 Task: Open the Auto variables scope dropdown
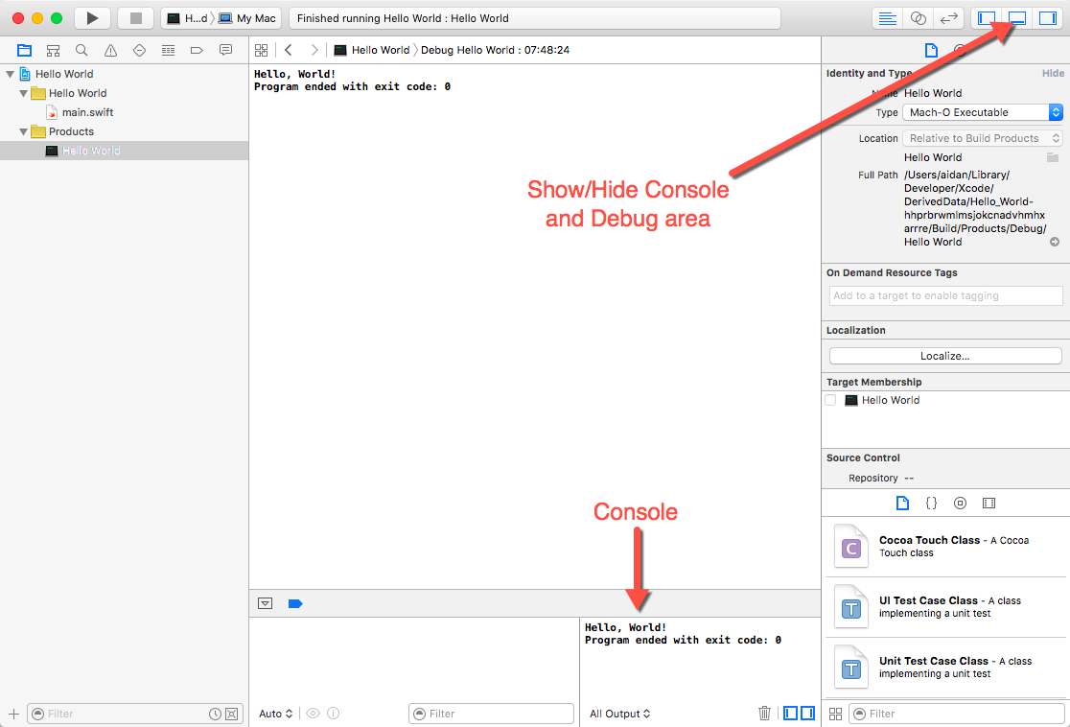(276, 714)
